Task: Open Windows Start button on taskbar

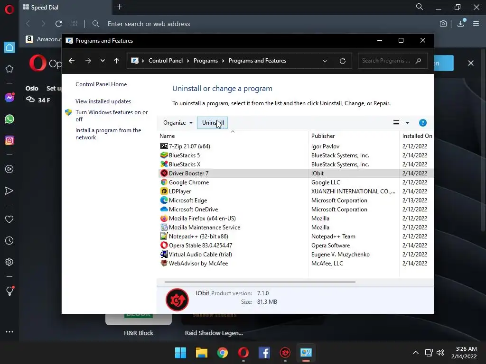Action: (x=180, y=353)
